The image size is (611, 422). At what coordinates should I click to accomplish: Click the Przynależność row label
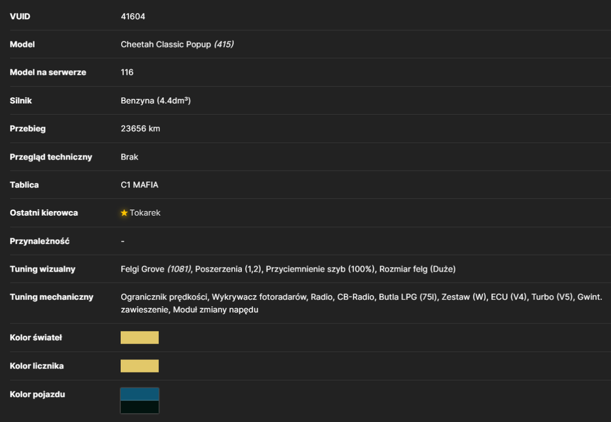(x=39, y=241)
